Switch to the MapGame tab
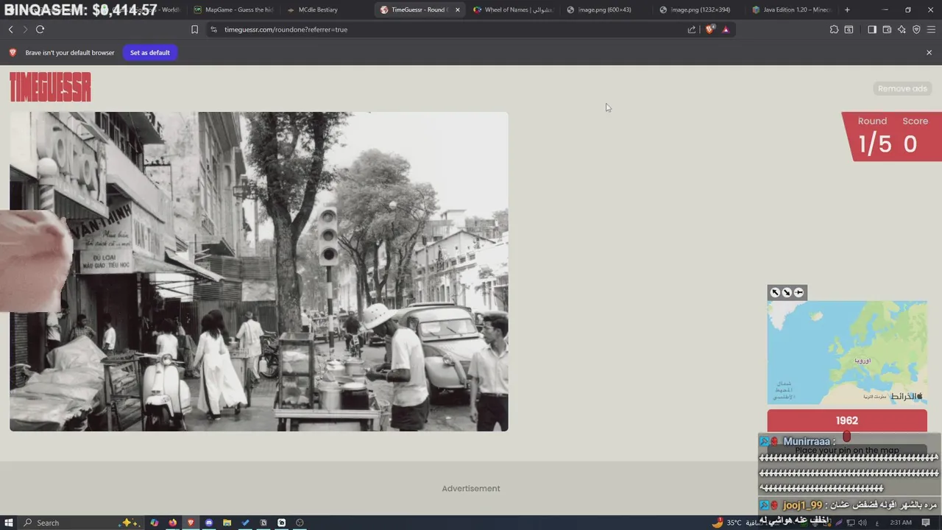Screen dimensions: 942x530 233,10
